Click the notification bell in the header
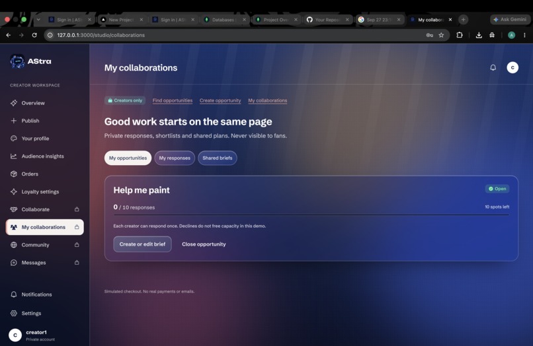 (493, 67)
